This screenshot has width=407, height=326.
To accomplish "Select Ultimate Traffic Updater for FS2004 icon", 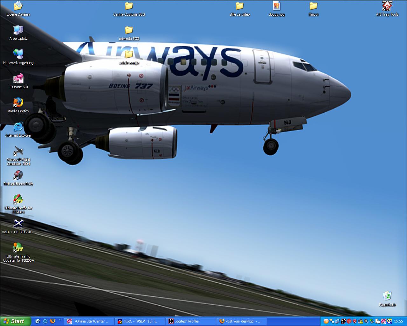I will click(x=18, y=253).
